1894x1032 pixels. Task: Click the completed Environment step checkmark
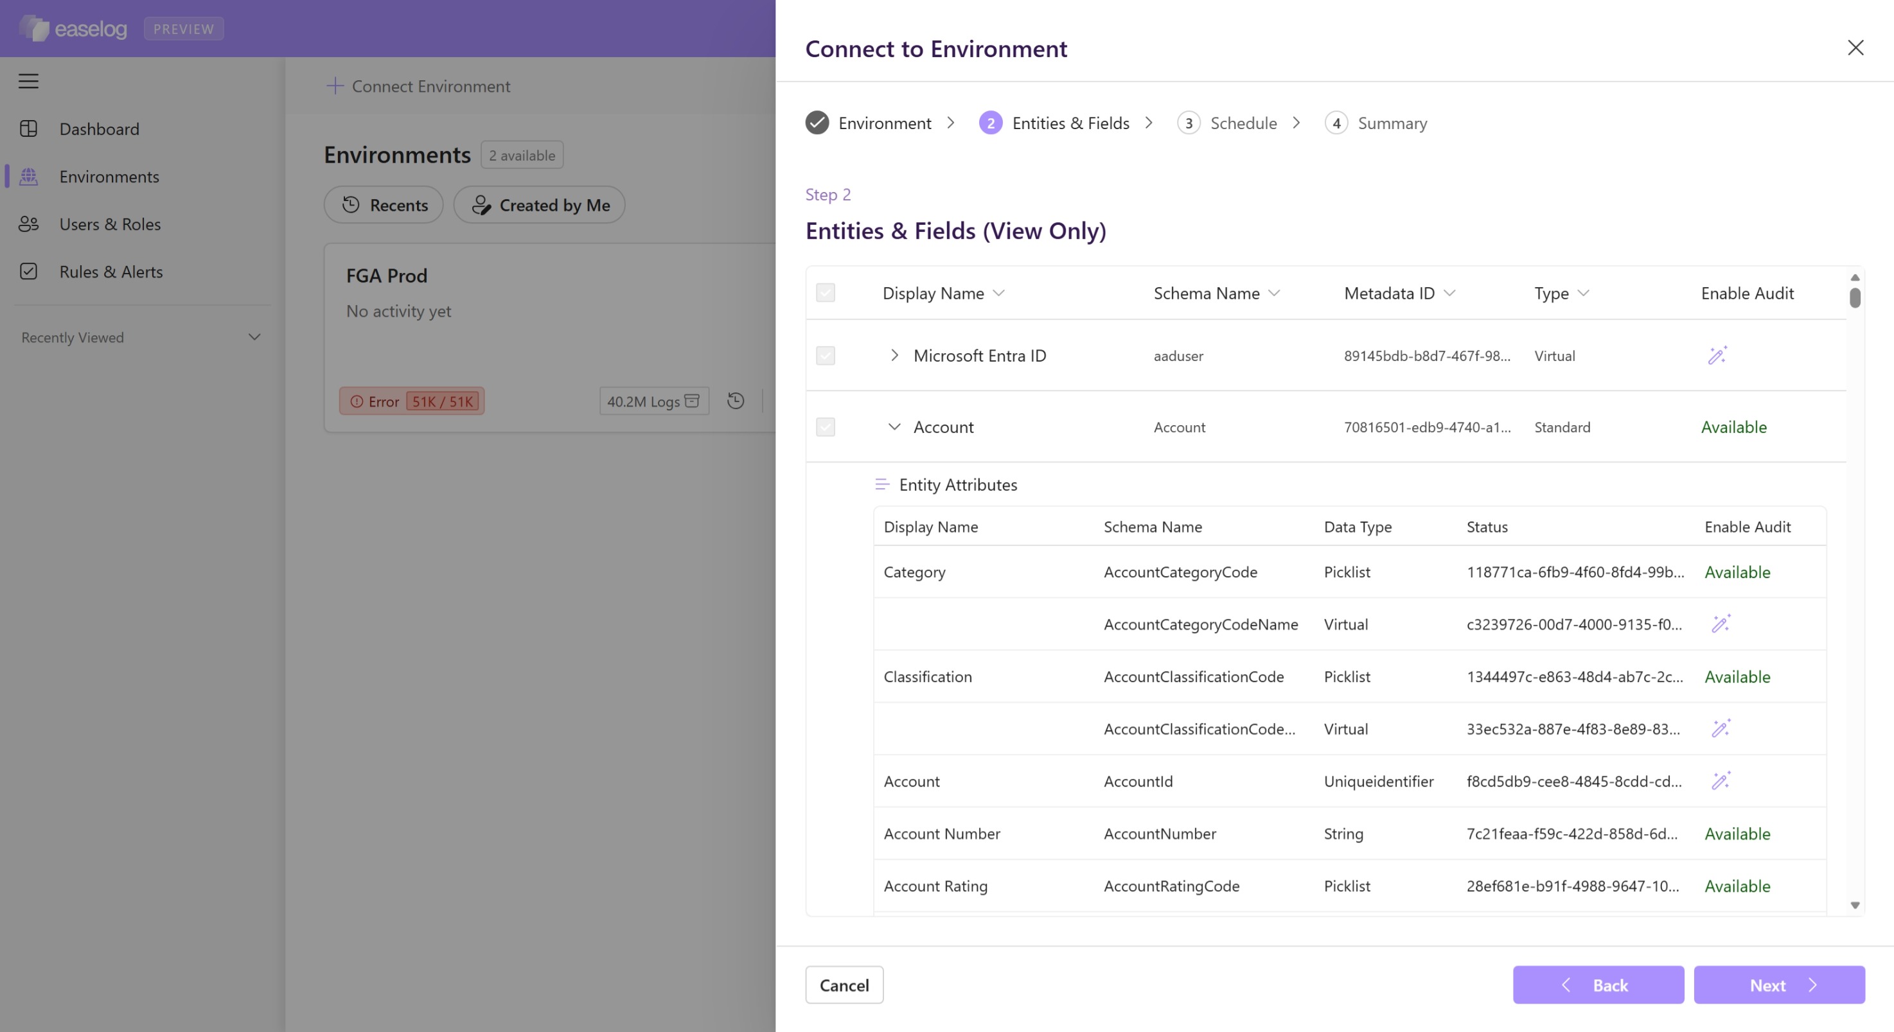(x=817, y=123)
